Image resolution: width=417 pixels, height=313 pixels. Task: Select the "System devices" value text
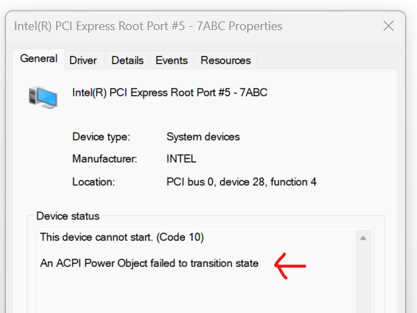[x=203, y=137]
